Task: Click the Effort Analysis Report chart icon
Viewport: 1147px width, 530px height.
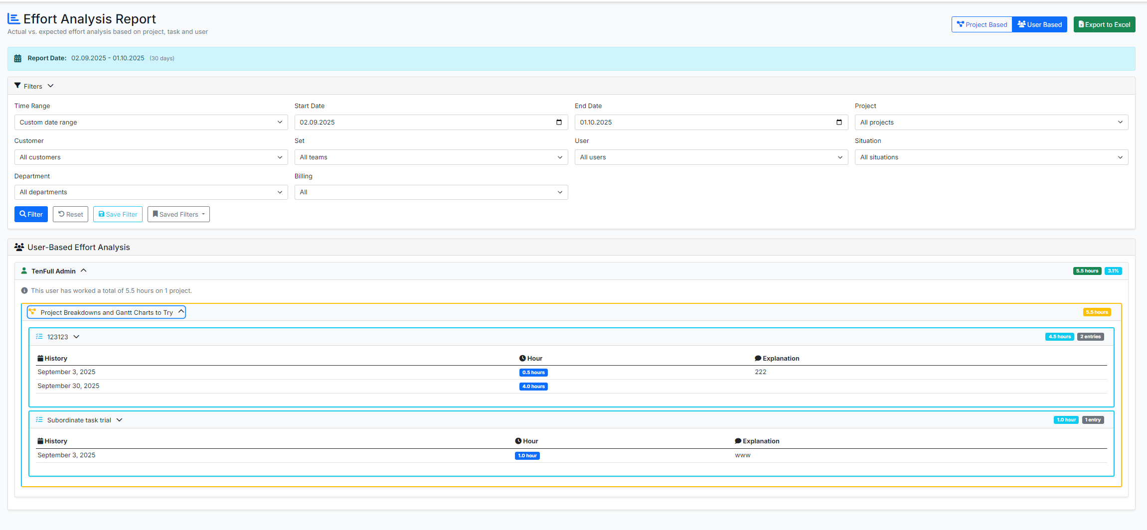Action: point(14,19)
